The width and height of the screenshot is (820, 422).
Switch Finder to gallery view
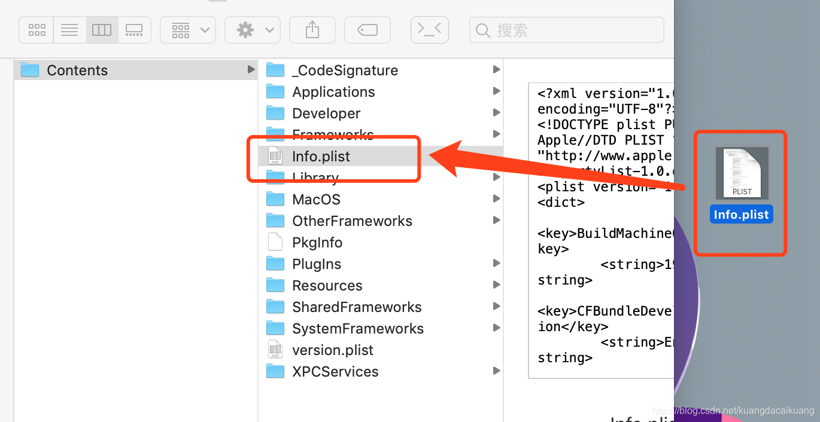coord(134,30)
